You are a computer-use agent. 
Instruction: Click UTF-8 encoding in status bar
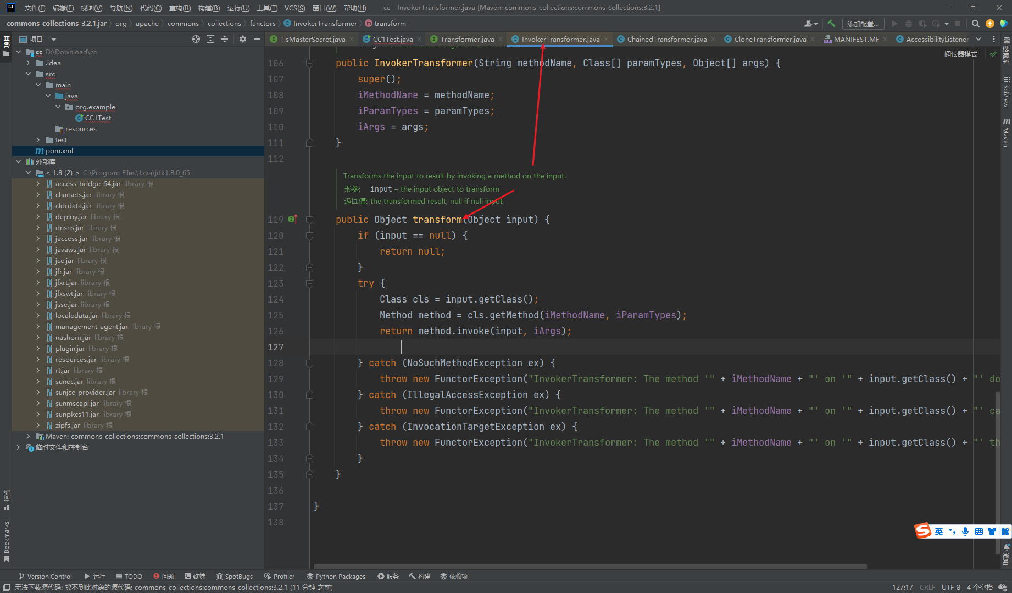pos(950,587)
